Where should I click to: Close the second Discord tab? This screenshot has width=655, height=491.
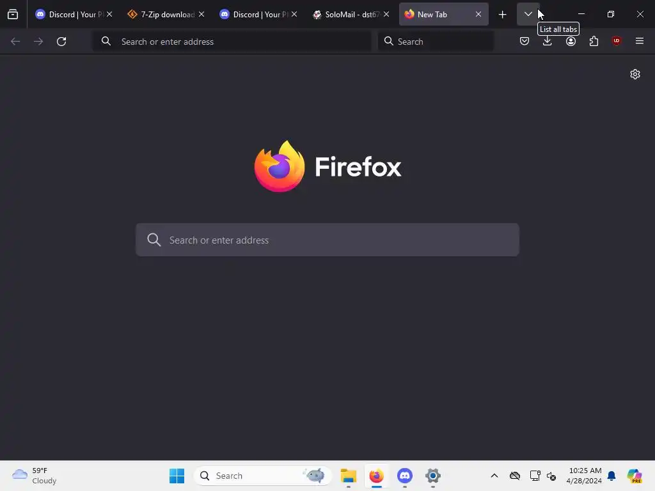pos(294,14)
